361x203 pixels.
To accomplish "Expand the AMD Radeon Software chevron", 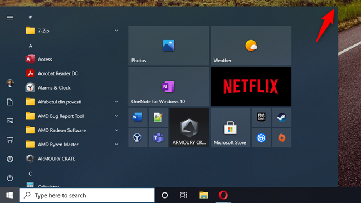I will pos(116,130).
